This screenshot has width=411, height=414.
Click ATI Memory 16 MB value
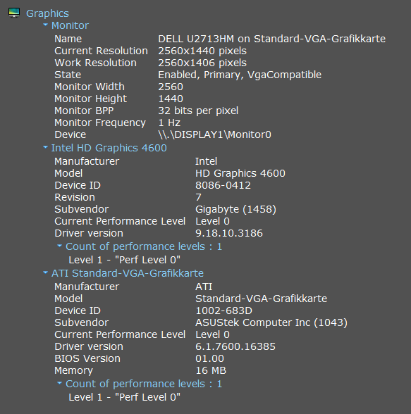[211, 370]
